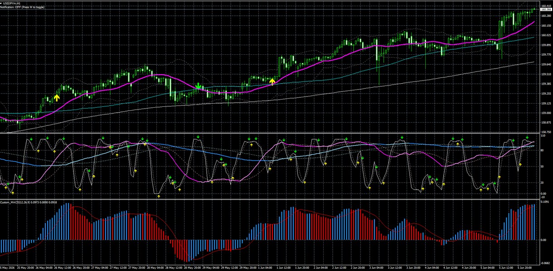Select the large yellow buy arrow near 1 Jun

click(272, 81)
